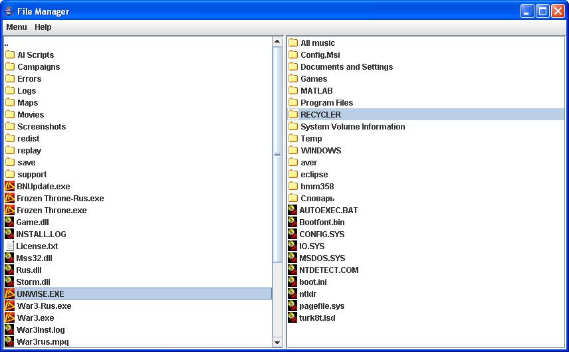Select the MSDOS.SYS file name
Image resolution: width=569 pixels, height=352 pixels.
point(322,258)
